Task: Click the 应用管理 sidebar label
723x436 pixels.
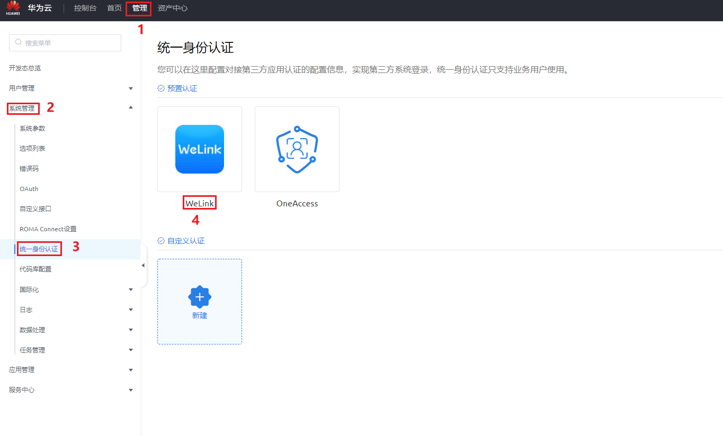Action: tap(22, 370)
